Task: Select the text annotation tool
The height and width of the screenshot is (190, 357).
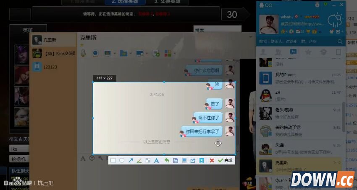Action: click(156, 160)
